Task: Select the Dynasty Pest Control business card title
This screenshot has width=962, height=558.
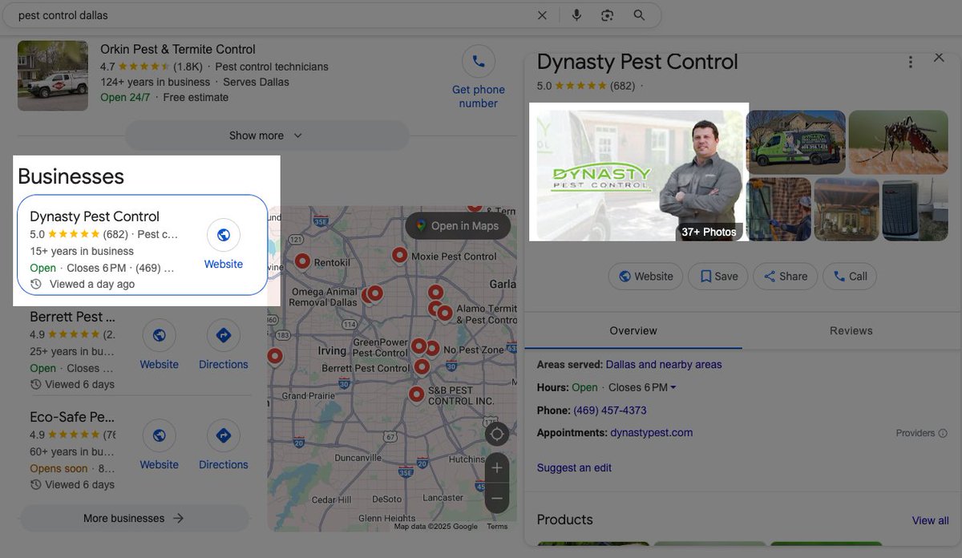Action: (95, 216)
